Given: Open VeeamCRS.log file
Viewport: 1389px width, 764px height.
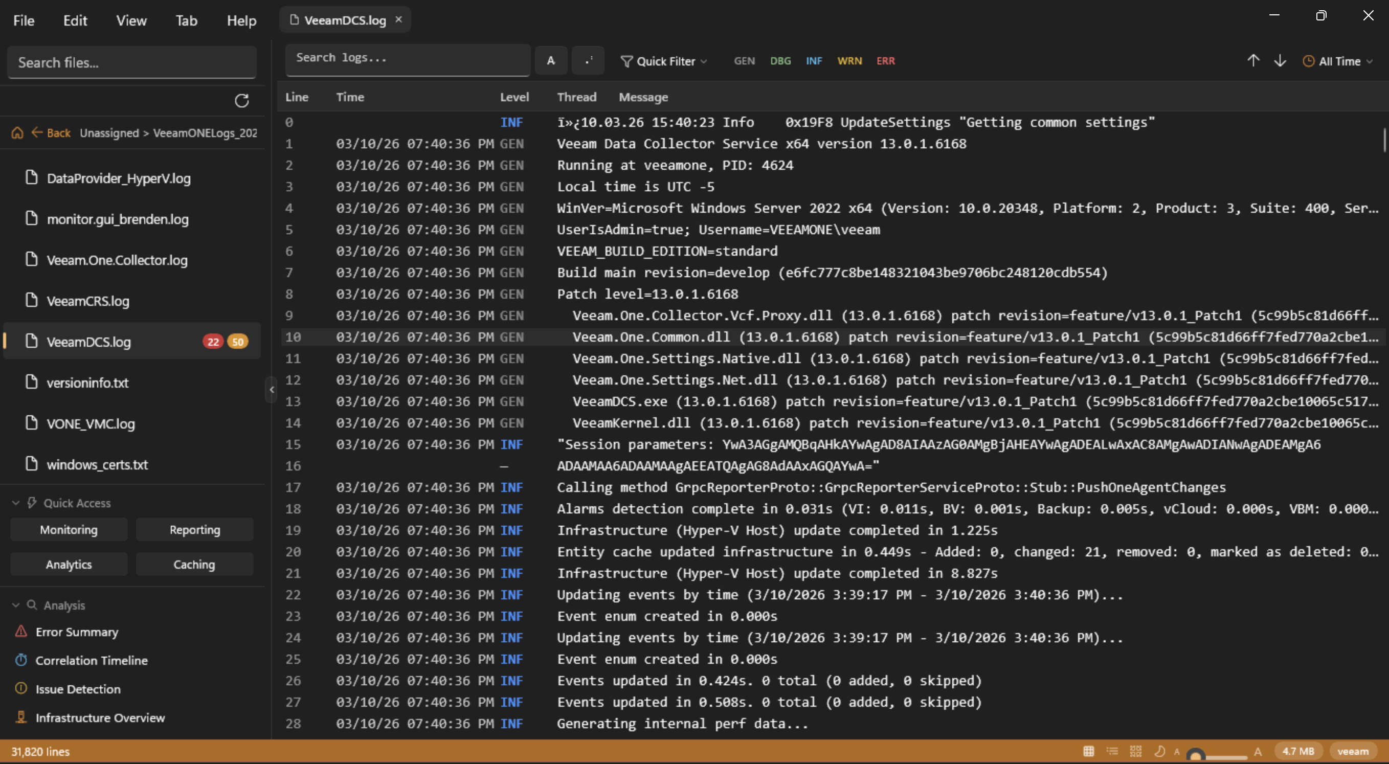Looking at the screenshot, I should tap(132, 301).
